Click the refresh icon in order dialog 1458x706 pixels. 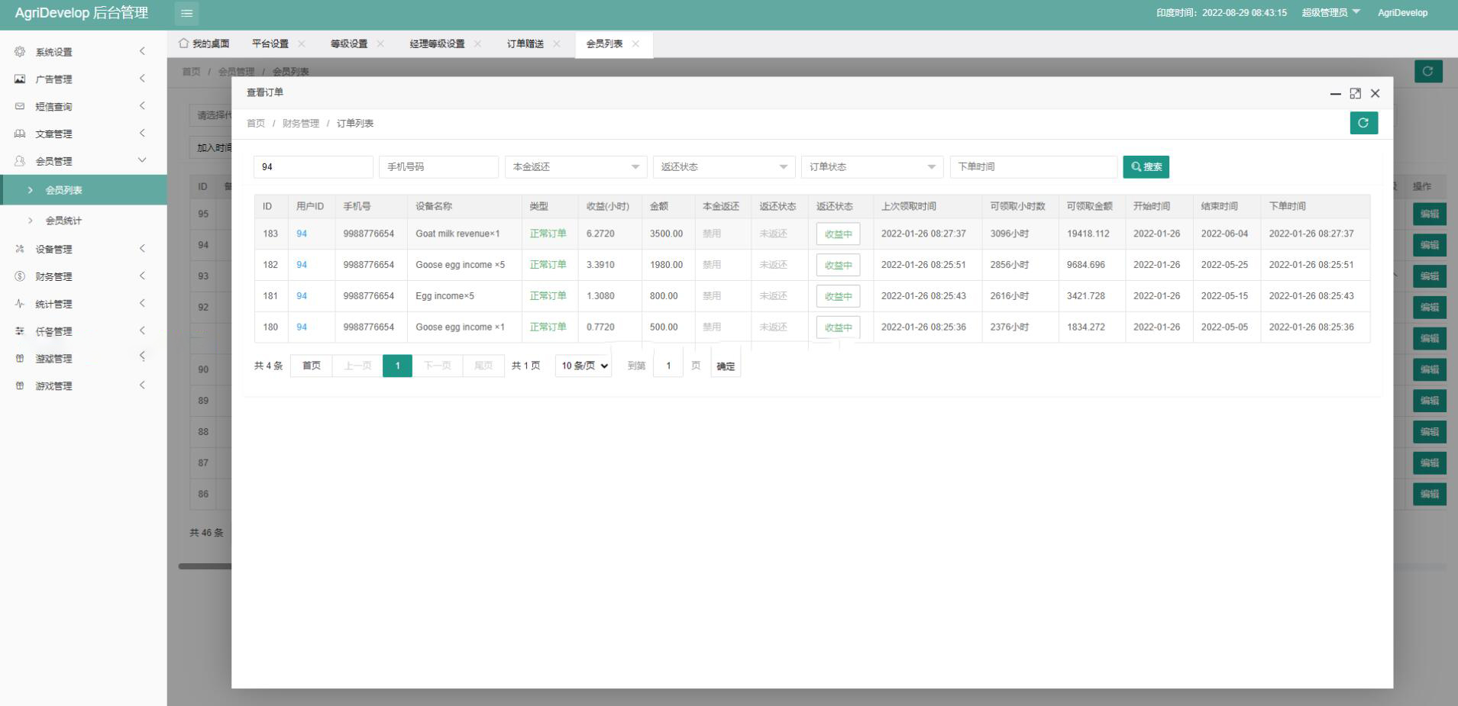1363,123
